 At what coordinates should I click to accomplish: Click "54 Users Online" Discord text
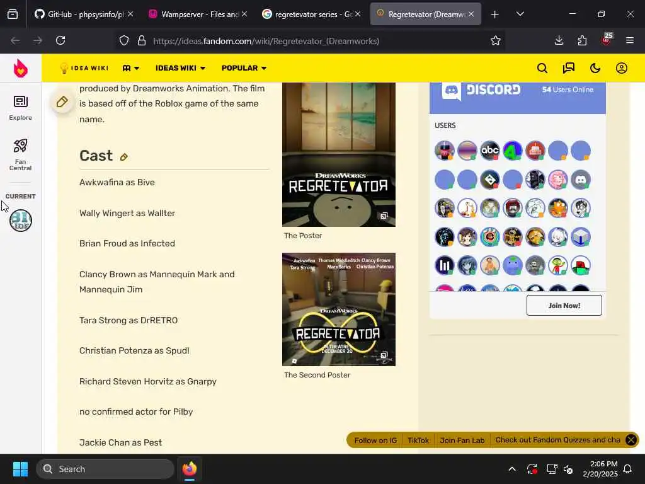[568, 89]
